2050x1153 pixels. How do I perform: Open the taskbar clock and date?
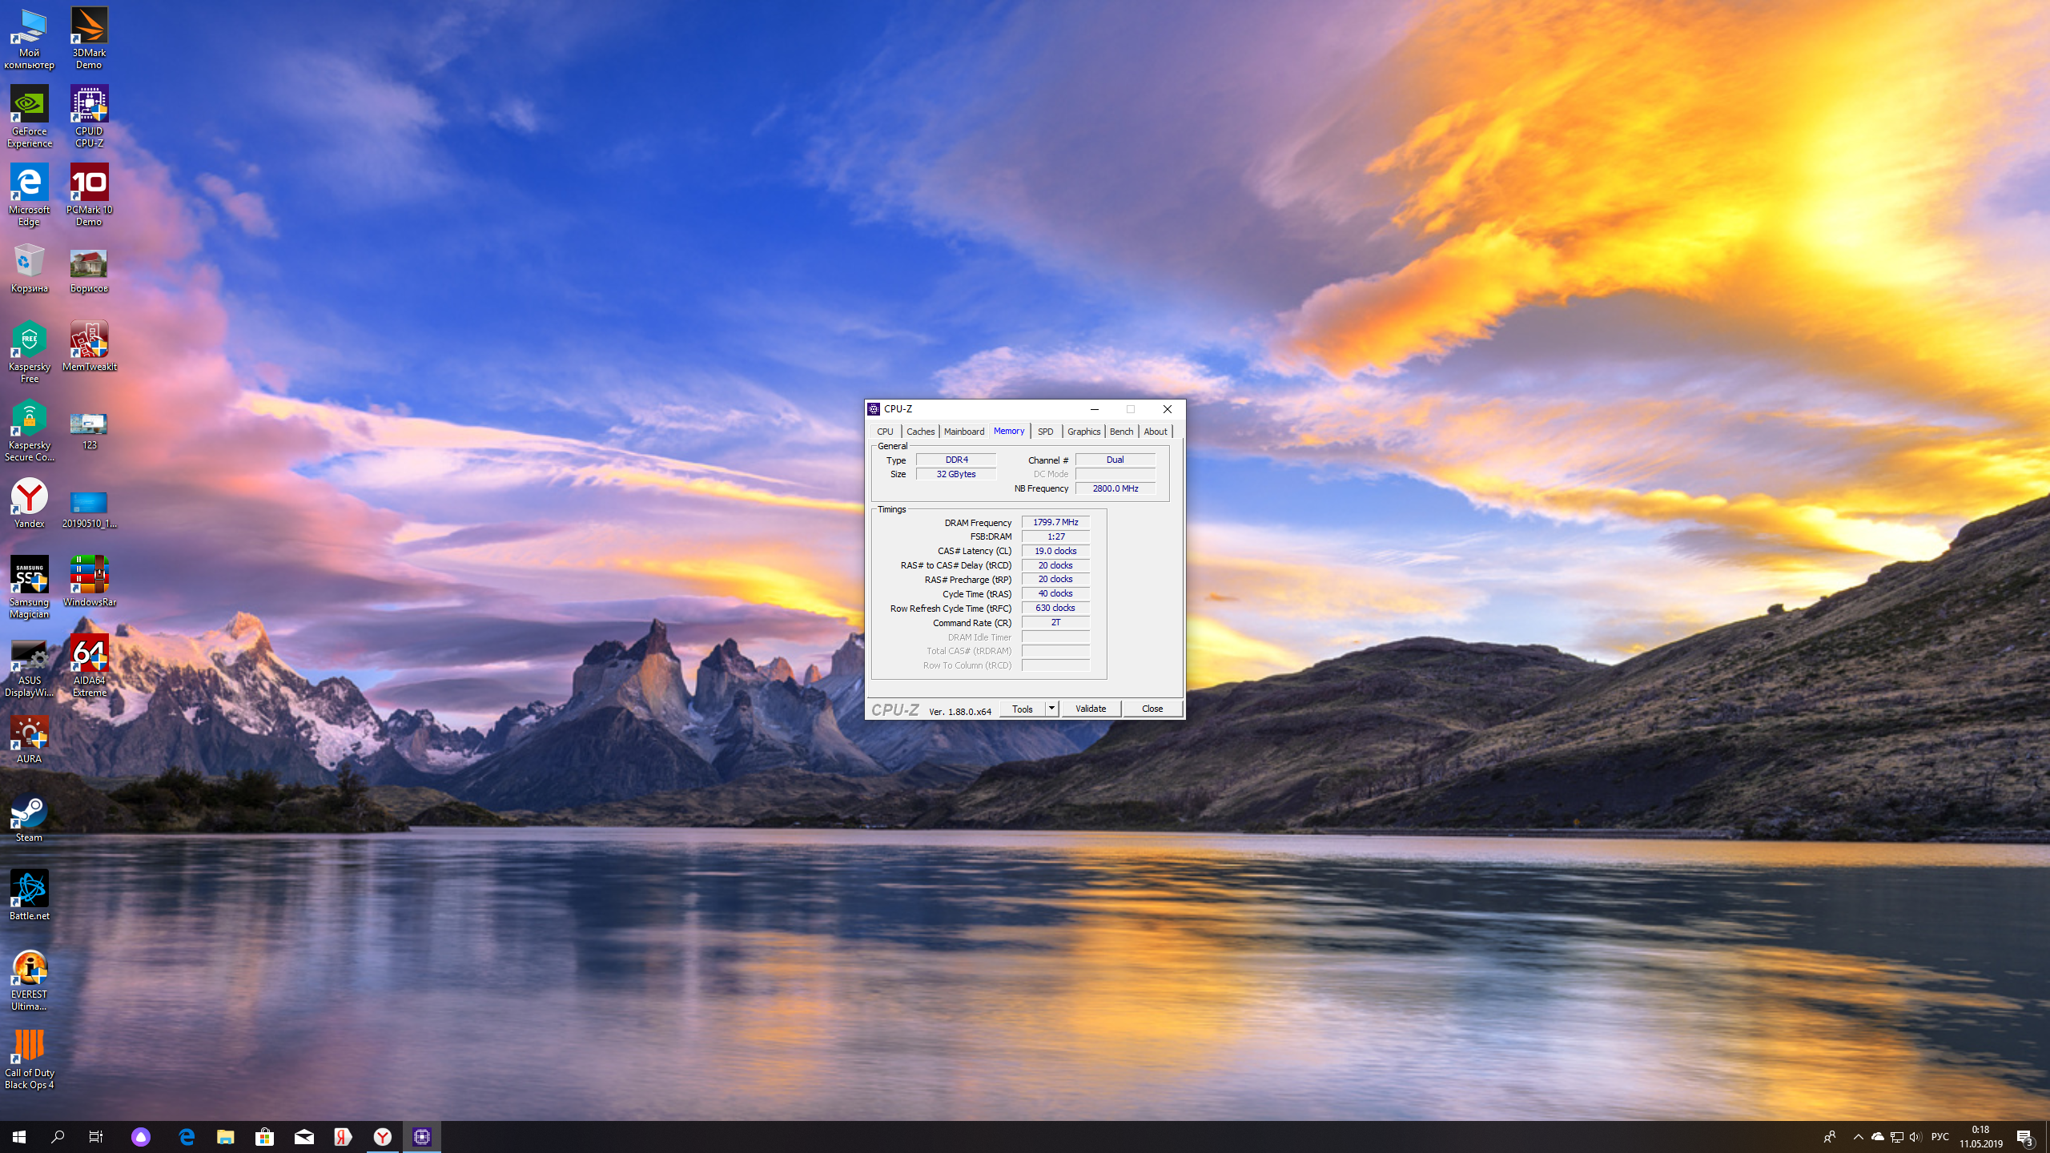[x=1980, y=1136]
